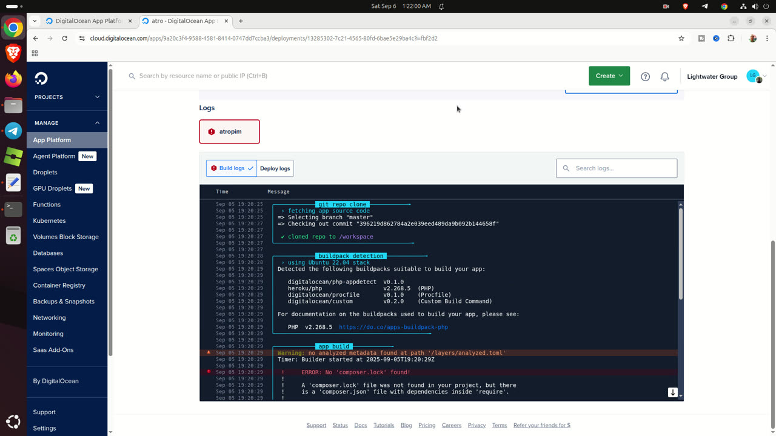Click the error icon on the atropim card
The image size is (776, 436).
pos(212,131)
